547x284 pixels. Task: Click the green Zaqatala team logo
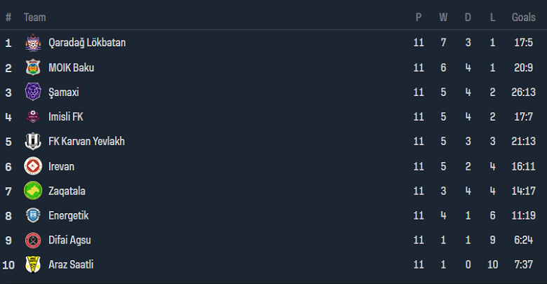click(x=33, y=191)
